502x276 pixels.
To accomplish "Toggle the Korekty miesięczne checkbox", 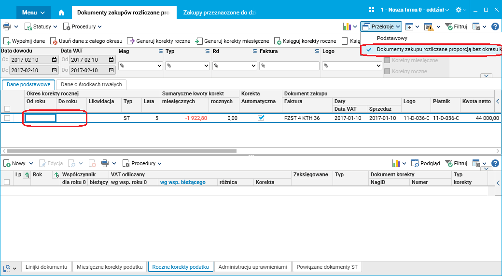I will point(387,60).
